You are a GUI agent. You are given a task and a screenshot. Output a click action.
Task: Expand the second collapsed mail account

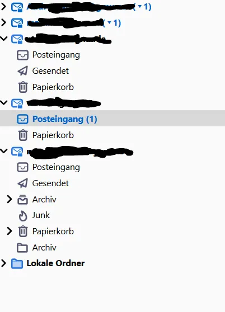[3, 22]
